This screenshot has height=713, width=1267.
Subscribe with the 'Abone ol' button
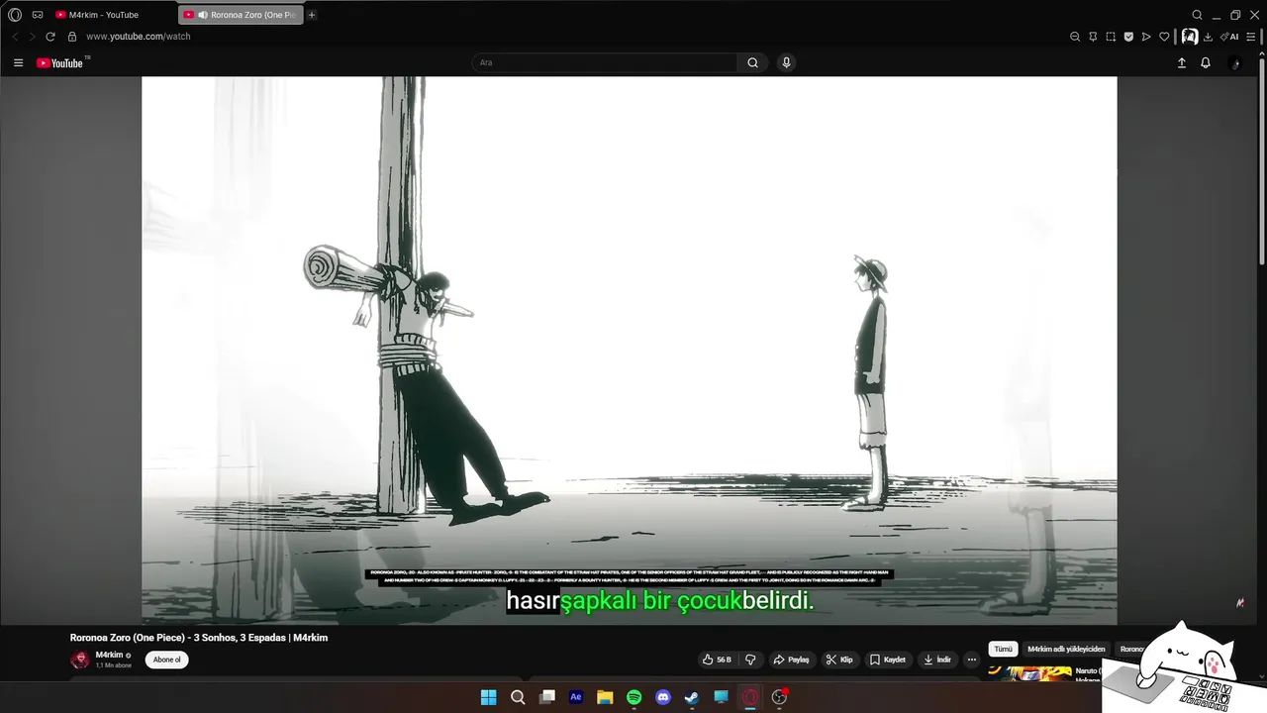(x=166, y=660)
